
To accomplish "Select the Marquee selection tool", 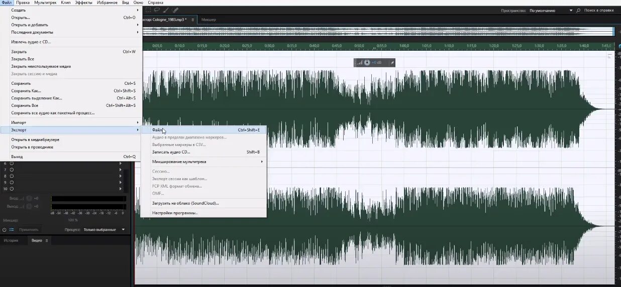I will click(148, 10).
